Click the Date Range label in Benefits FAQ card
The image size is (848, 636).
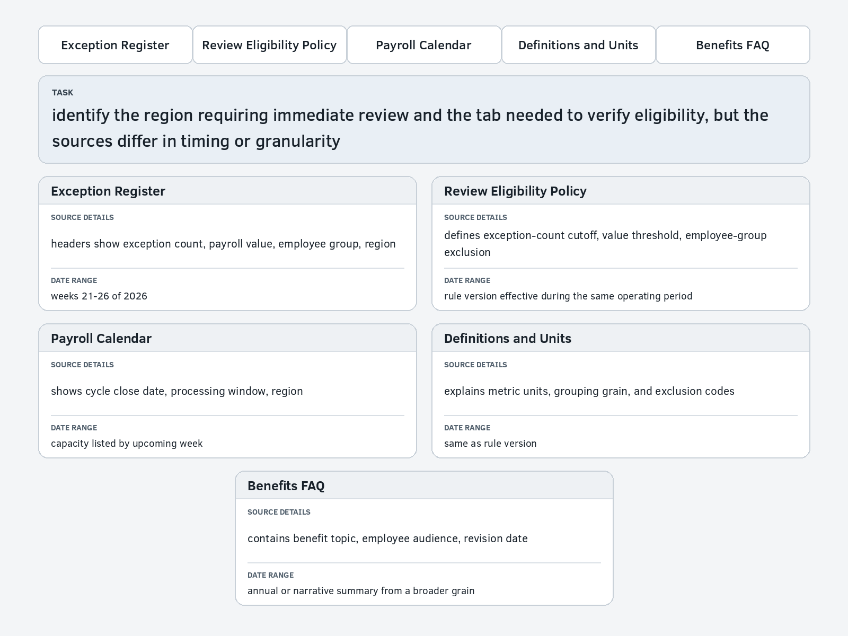click(x=270, y=575)
